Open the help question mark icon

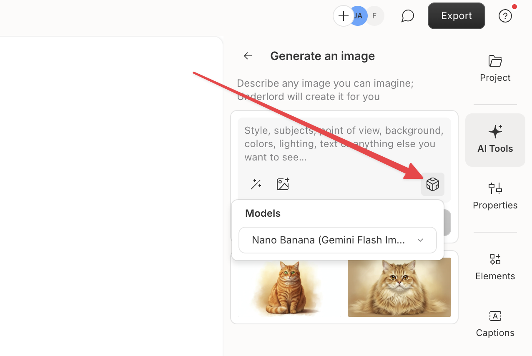(x=505, y=16)
